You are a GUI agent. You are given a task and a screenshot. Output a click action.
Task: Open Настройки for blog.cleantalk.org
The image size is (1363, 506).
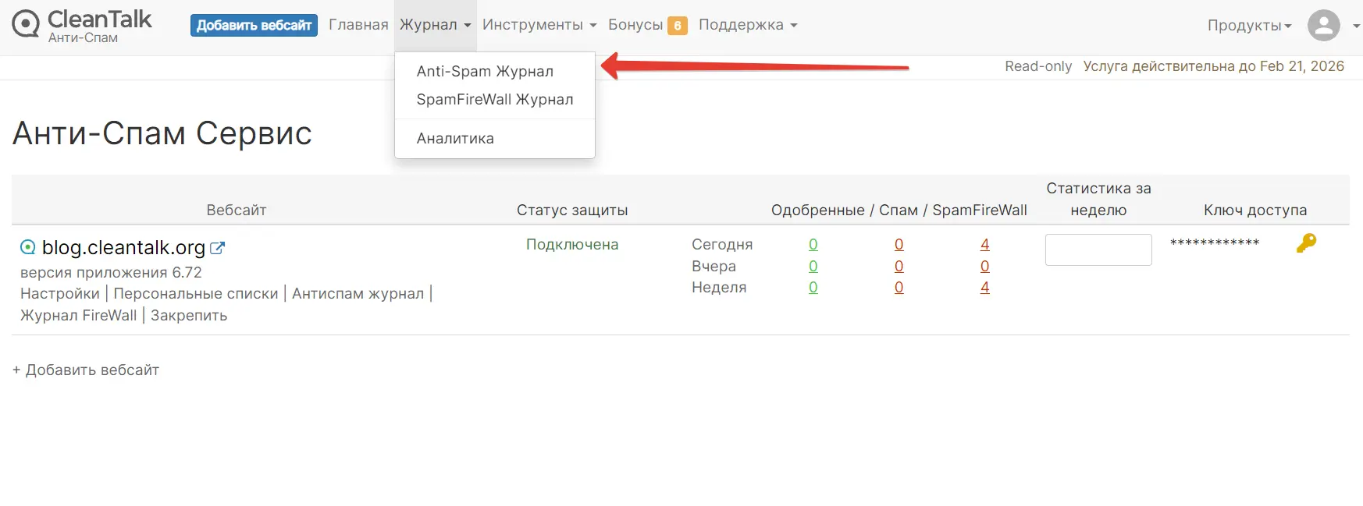60,293
